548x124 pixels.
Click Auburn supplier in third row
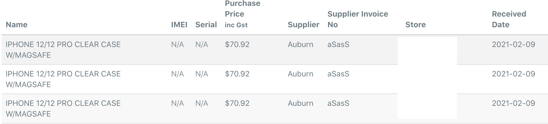click(x=301, y=103)
